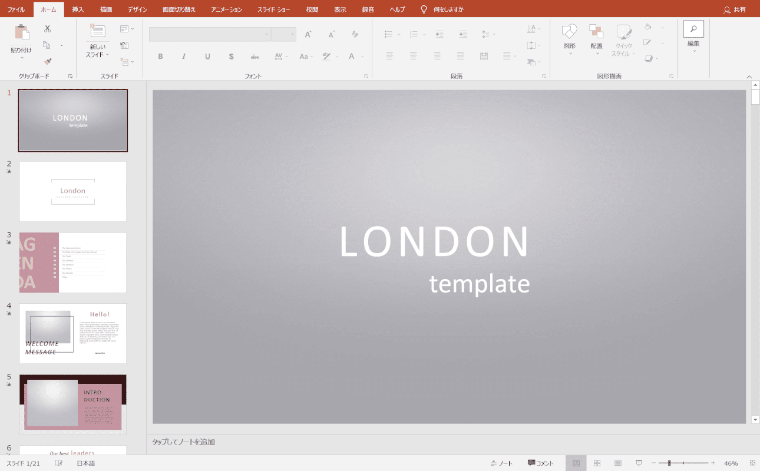Switch to Slide Sorter view icon

[x=597, y=463]
